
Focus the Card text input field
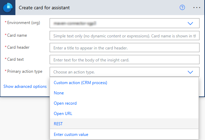click(x=125, y=60)
